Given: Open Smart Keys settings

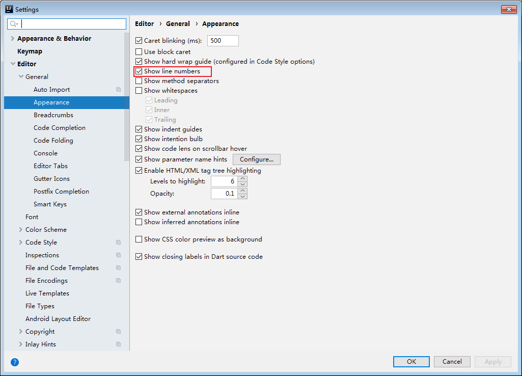Looking at the screenshot, I should [x=50, y=204].
